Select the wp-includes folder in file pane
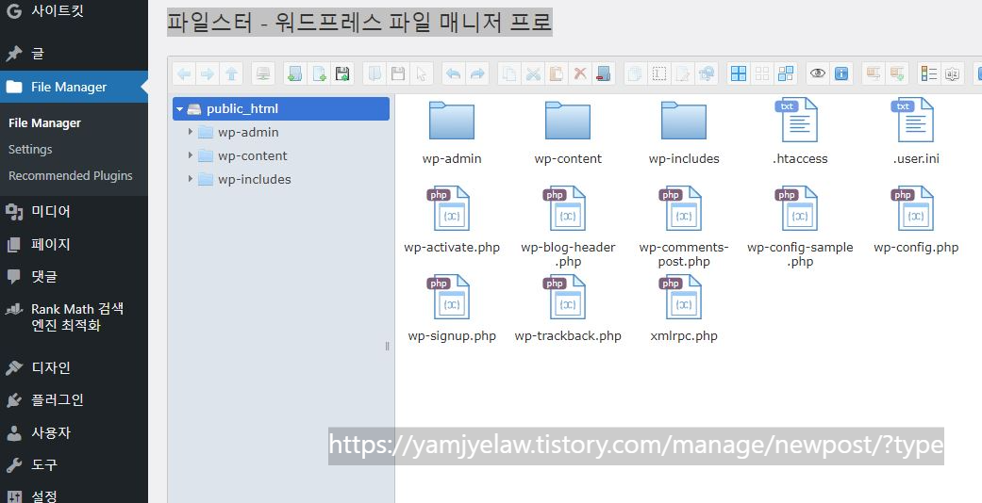The height and width of the screenshot is (503, 982). click(x=684, y=133)
